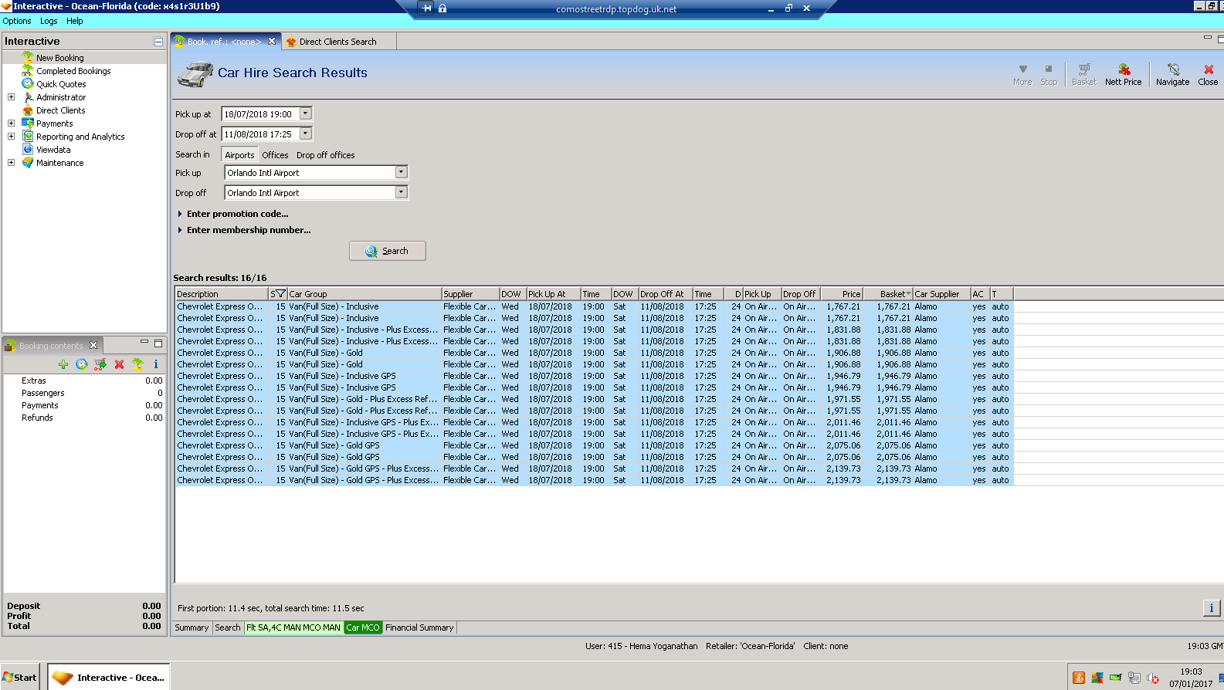
Task: Select Offices search-in tab
Action: click(x=275, y=155)
